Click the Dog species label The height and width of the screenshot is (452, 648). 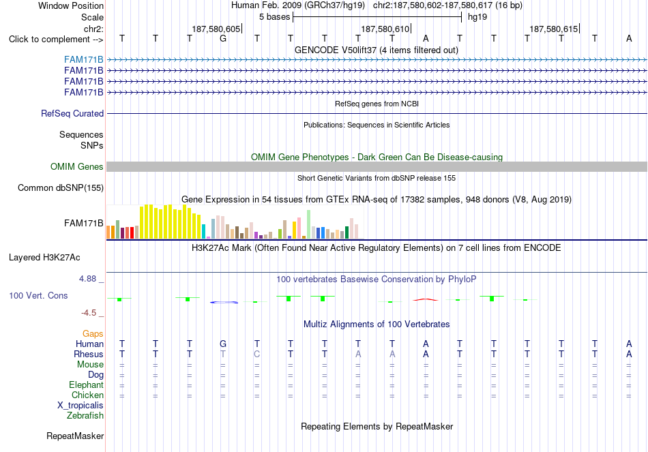click(95, 375)
